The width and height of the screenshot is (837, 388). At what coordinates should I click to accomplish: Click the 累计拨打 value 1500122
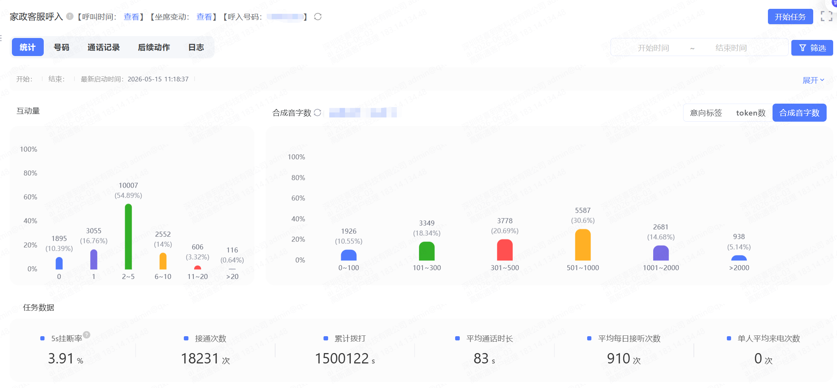coord(342,358)
